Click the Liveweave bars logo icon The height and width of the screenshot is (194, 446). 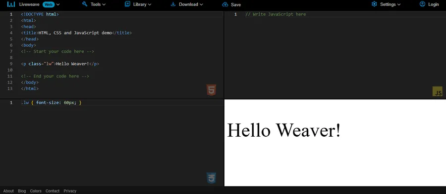pyautogui.click(x=11, y=4)
